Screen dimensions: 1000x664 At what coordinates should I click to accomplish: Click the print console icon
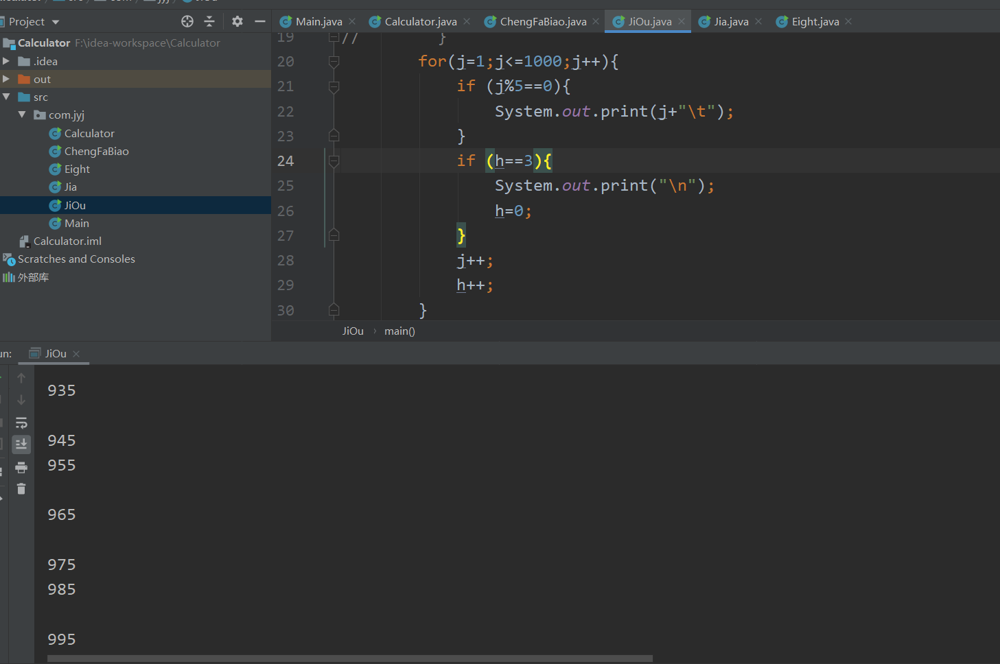click(21, 467)
